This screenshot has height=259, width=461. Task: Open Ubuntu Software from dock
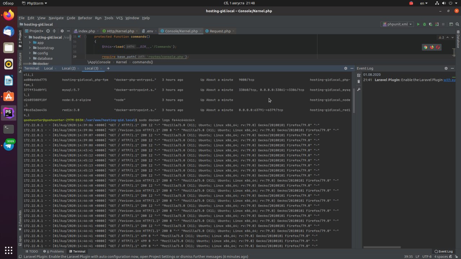(x=9, y=96)
